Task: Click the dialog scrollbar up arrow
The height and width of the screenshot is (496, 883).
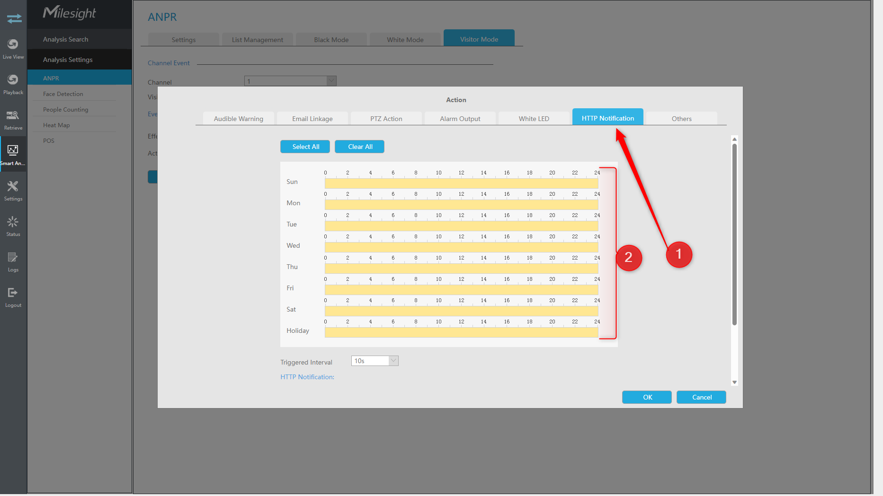Action: [734, 139]
